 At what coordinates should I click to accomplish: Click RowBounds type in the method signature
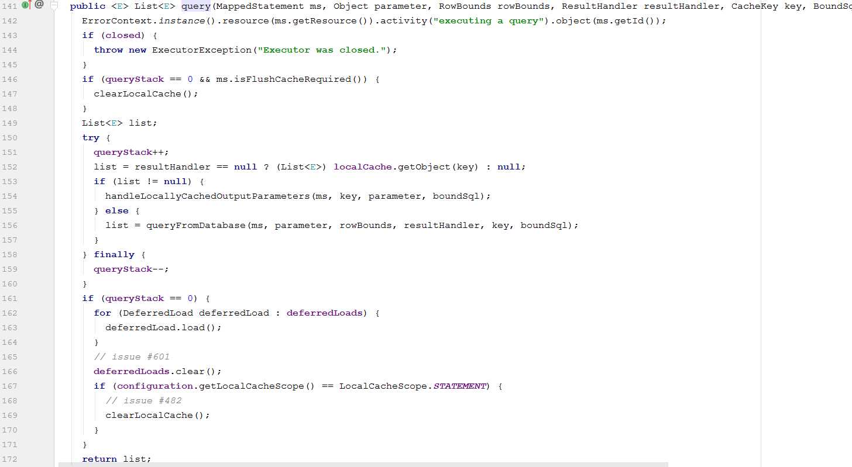465,6
